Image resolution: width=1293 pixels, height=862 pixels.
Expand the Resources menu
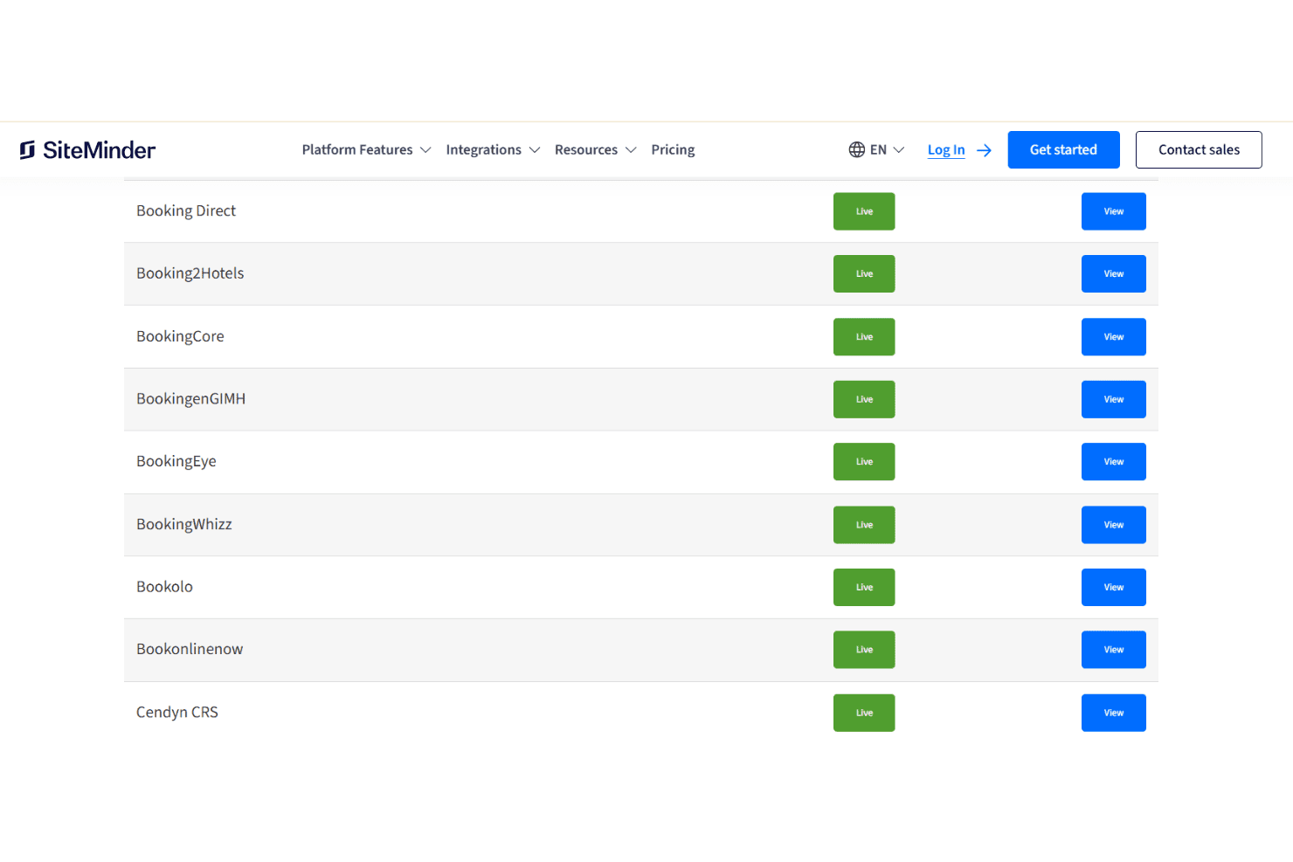coord(595,150)
